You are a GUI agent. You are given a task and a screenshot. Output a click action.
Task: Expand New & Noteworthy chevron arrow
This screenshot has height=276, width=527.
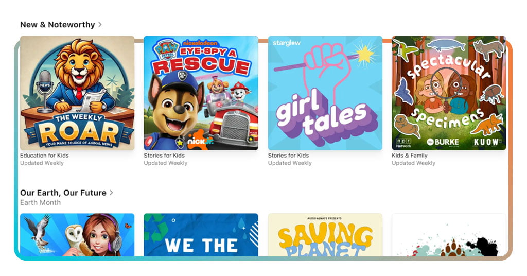(x=100, y=25)
